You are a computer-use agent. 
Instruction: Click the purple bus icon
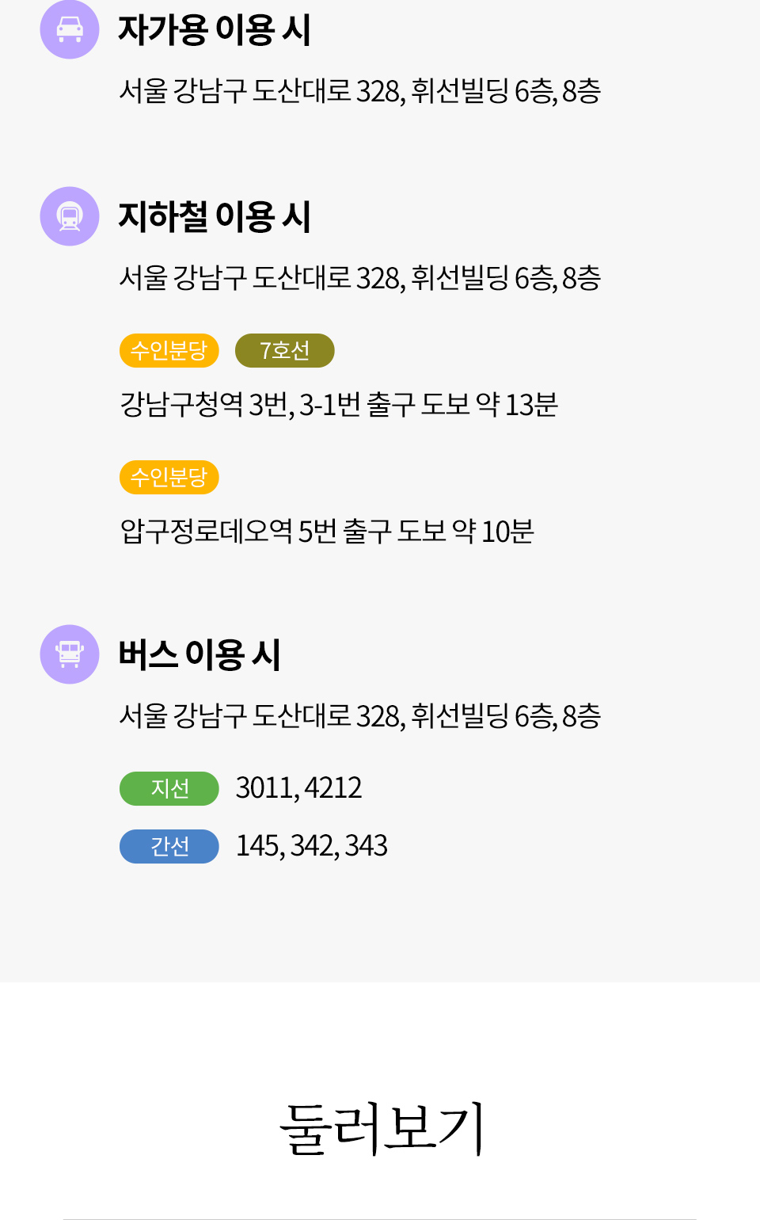tap(70, 654)
